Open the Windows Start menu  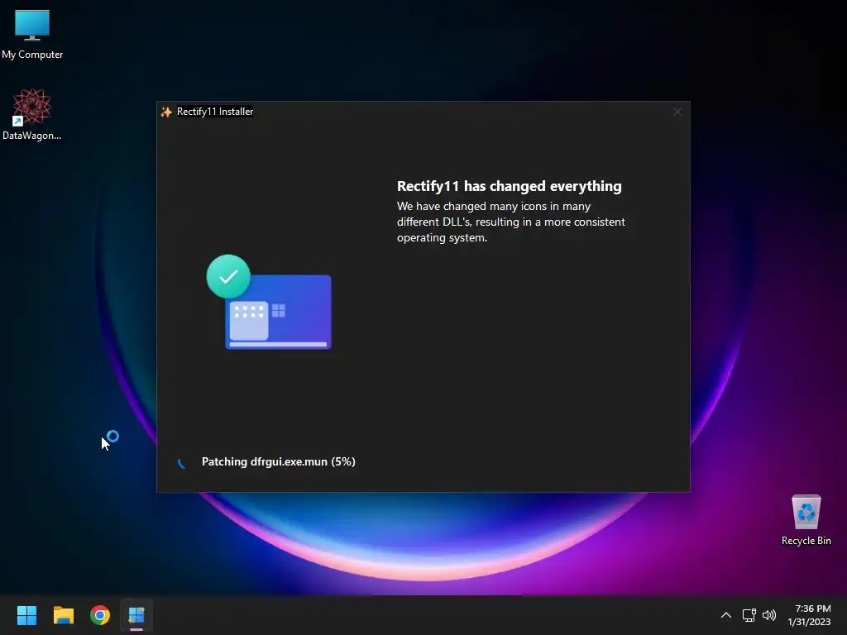coord(26,615)
